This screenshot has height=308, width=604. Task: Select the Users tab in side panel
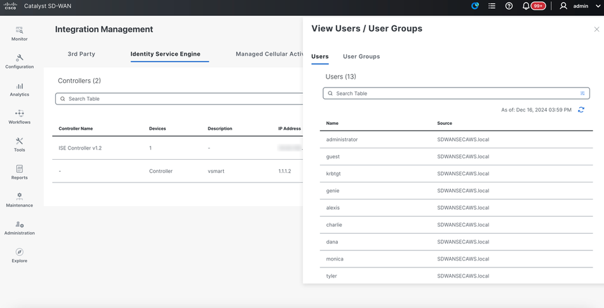pos(319,56)
